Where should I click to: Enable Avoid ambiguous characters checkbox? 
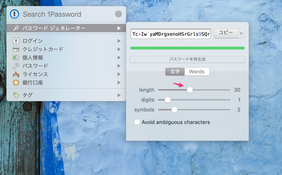(137, 122)
